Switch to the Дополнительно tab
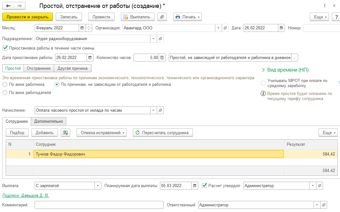The height and width of the screenshot is (212, 340). [48, 121]
